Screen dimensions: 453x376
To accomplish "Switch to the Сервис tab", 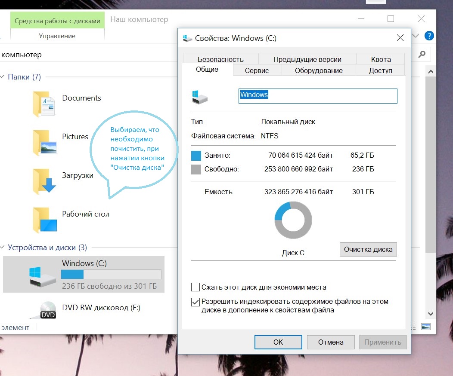I will [257, 70].
